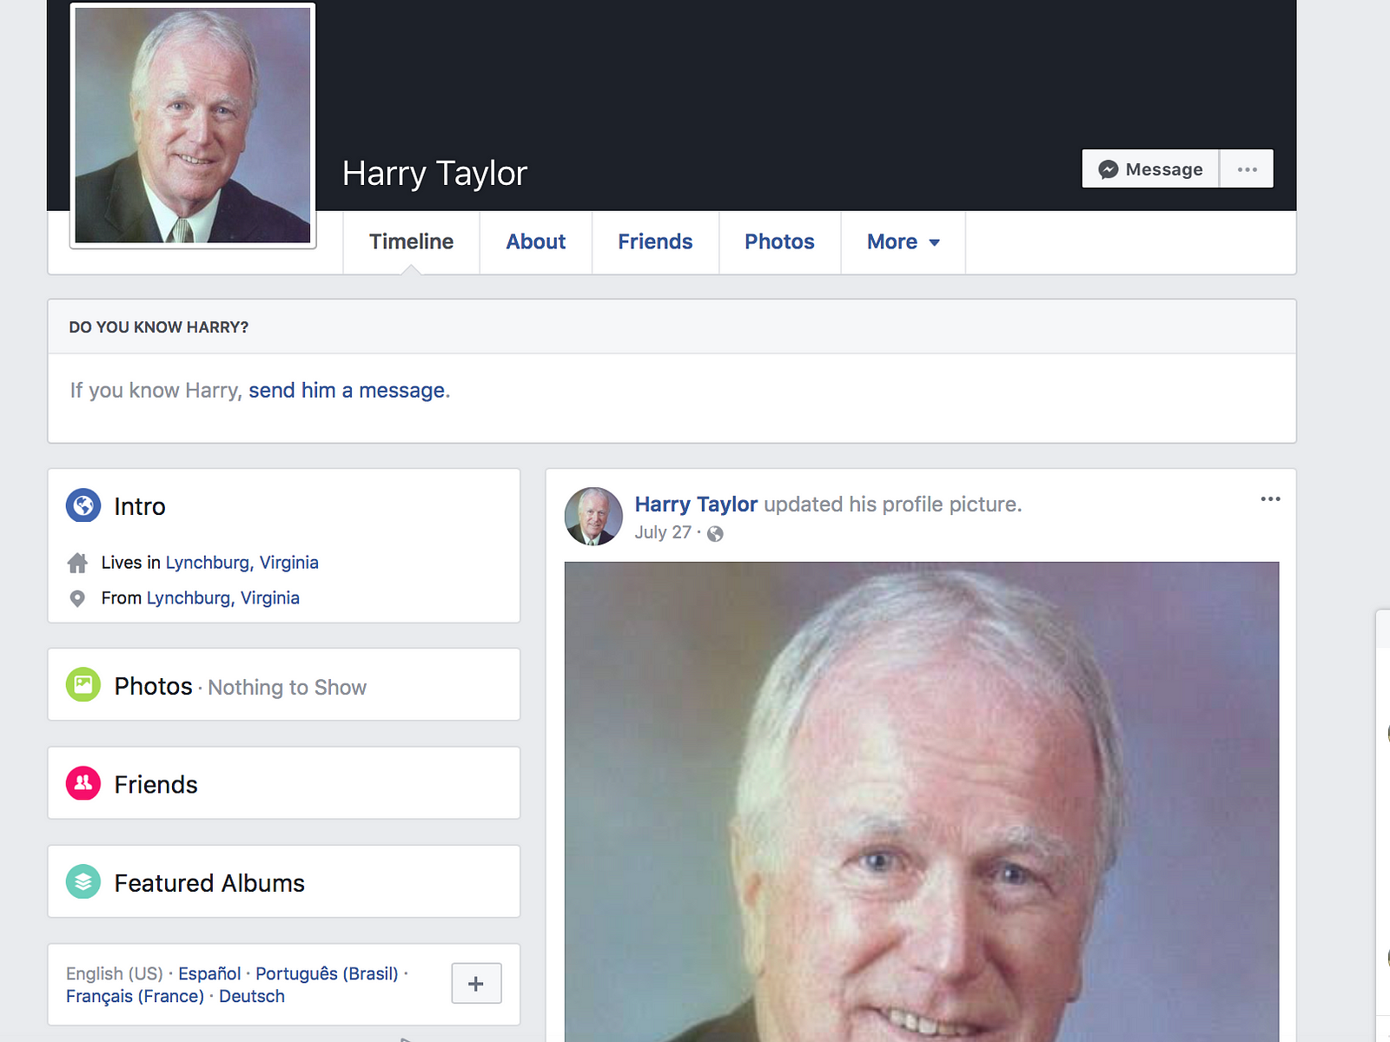Click the Photos section heading
Image resolution: width=1390 pixels, height=1042 pixels.
pyautogui.click(x=153, y=686)
